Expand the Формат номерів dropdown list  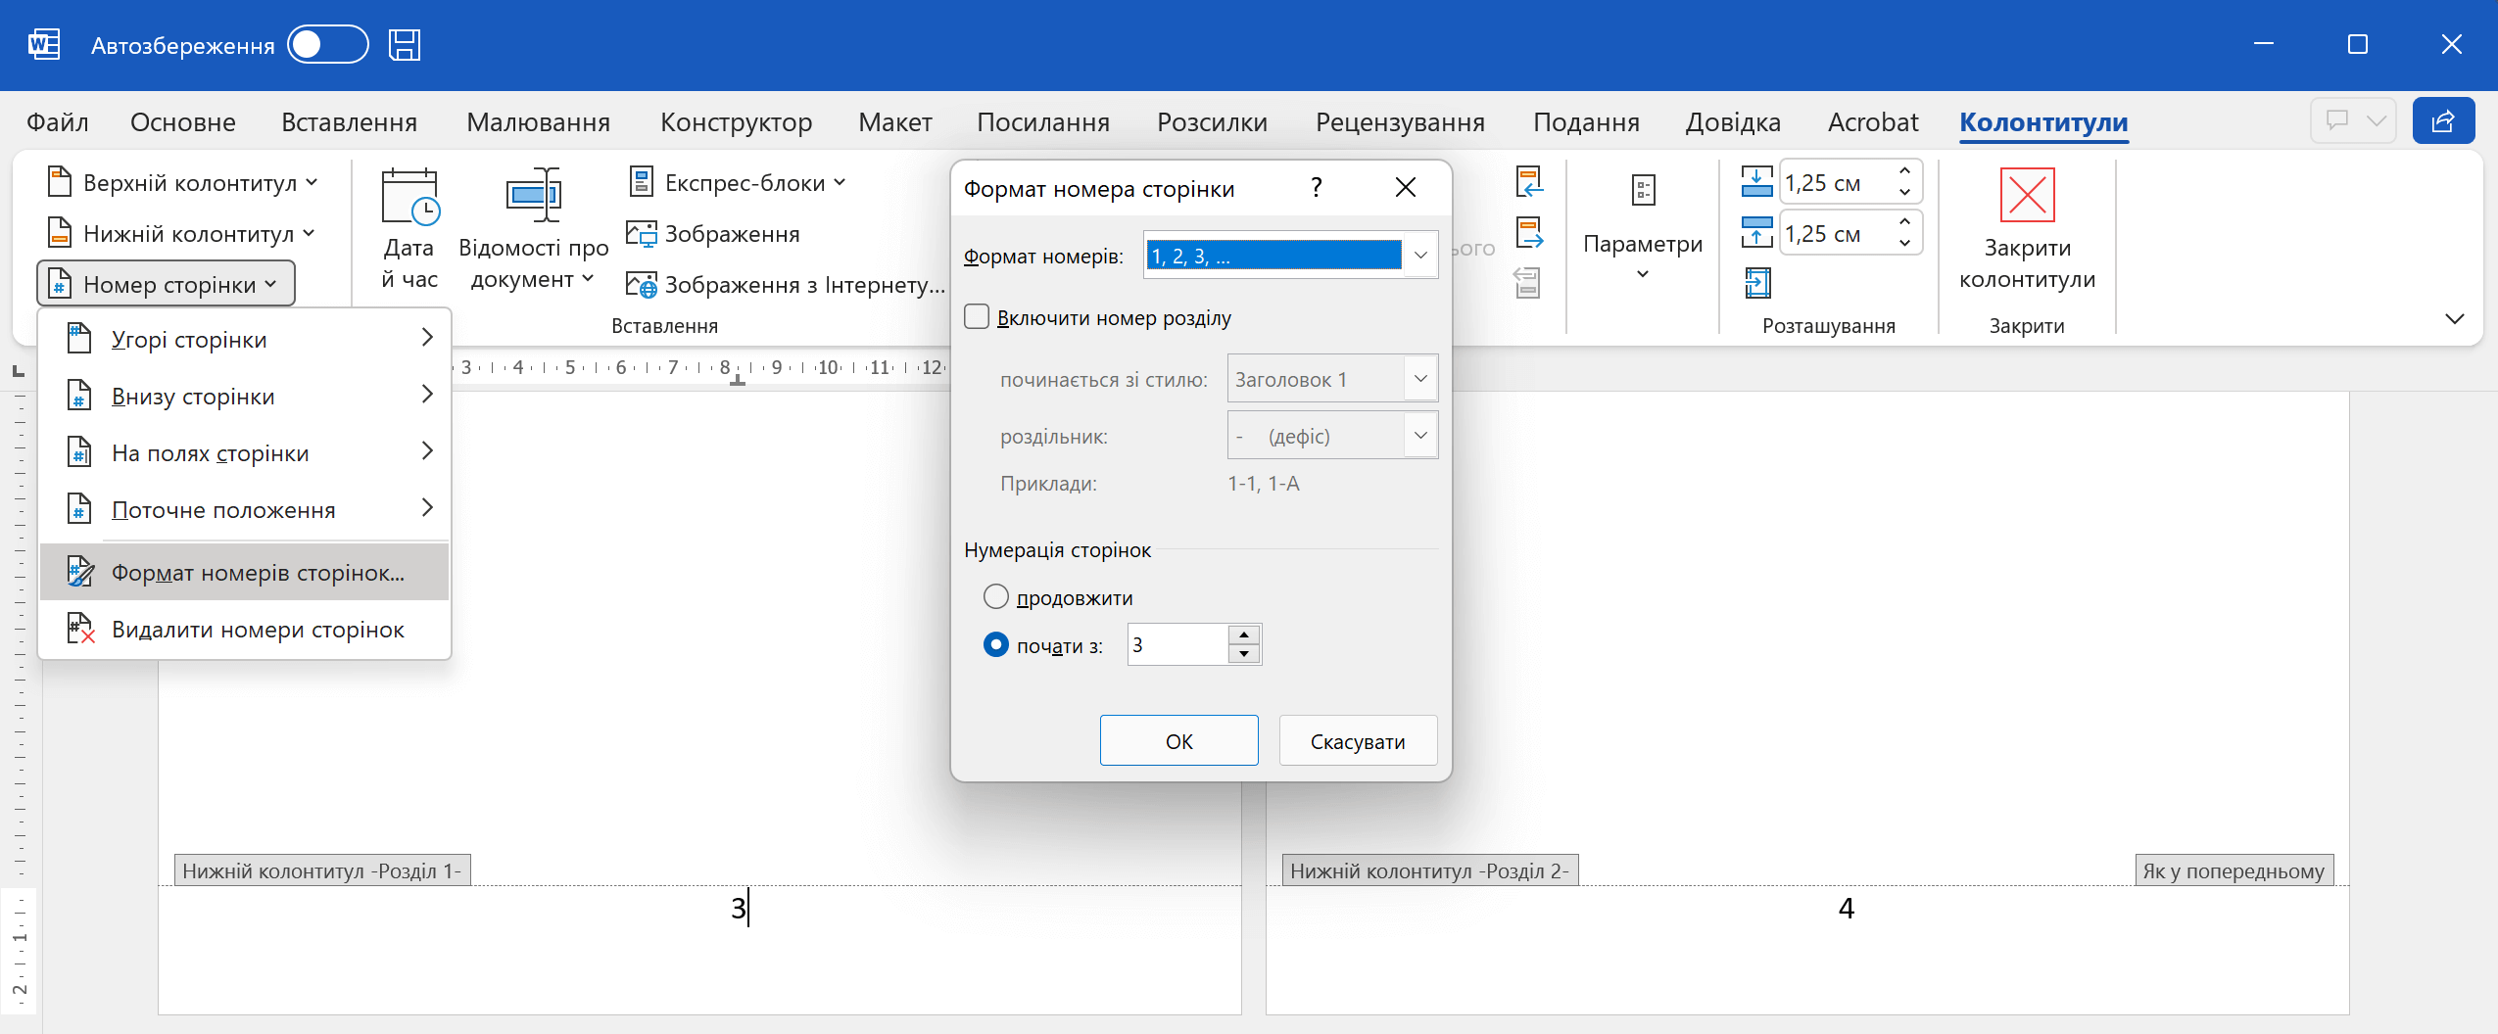[x=1420, y=256]
